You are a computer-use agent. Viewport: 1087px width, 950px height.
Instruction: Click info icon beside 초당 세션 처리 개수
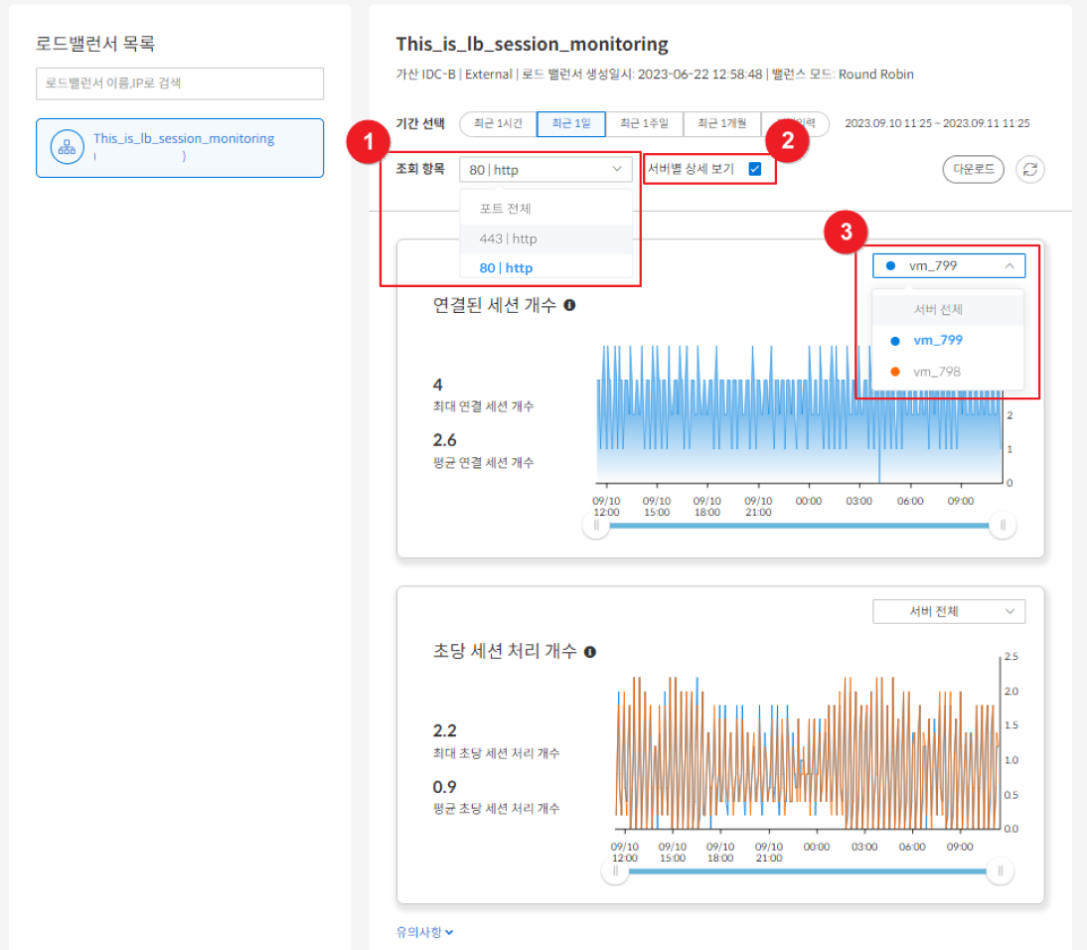(x=590, y=652)
